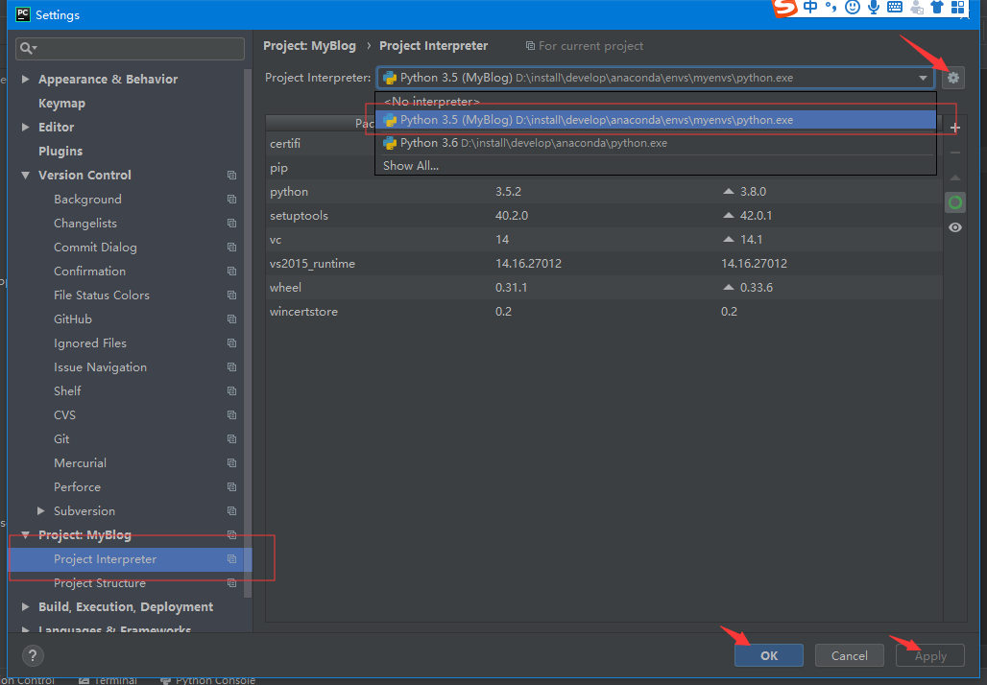Click the project-level icon beside Project Interpreter
This screenshot has height=685, width=987.
pyautogui.click(x=231, y=558)
